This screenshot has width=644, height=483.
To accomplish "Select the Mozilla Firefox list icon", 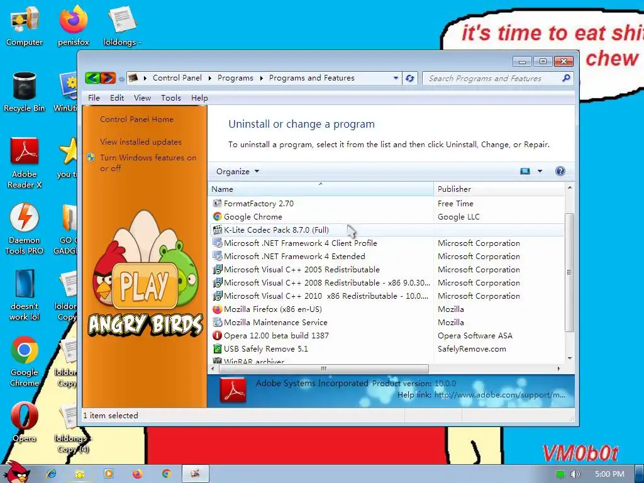I will 217,309.
